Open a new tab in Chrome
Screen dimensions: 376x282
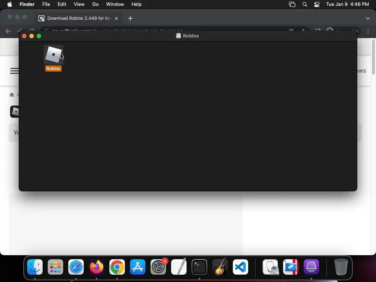pyautogui.click(x=130, y=18)
